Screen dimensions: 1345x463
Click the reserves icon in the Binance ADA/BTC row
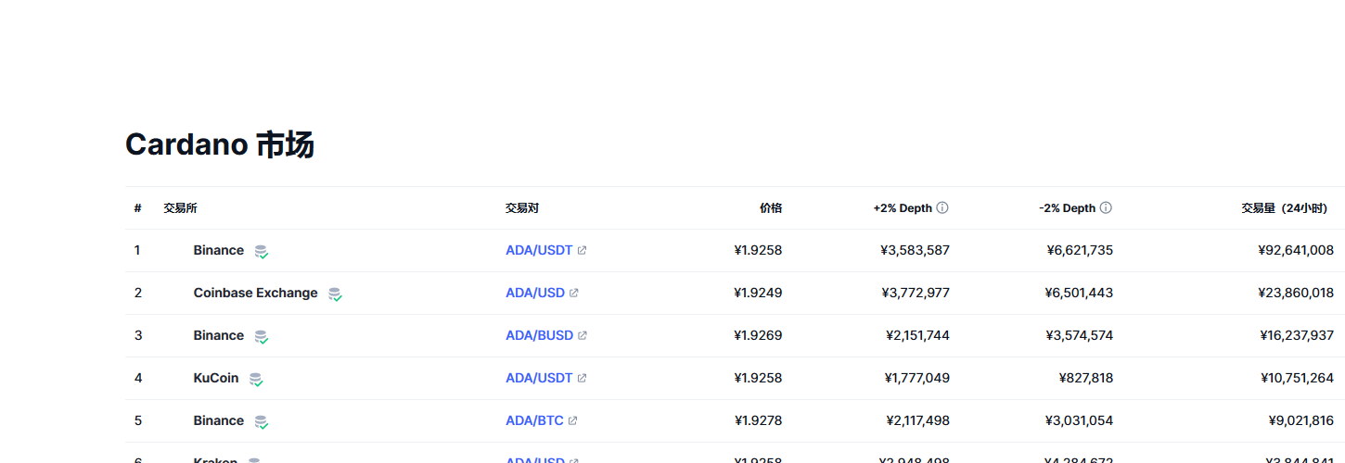click(262, 421)
